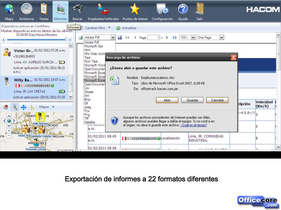
Task: Select Csv in format list
Action: [x=87, y=88]
